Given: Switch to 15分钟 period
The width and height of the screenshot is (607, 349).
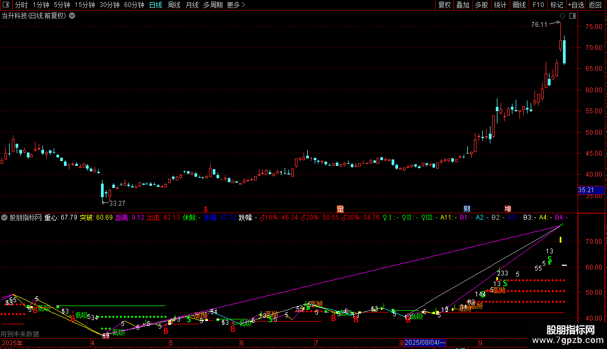Looking at the screenshot, I should coord(85,5).
